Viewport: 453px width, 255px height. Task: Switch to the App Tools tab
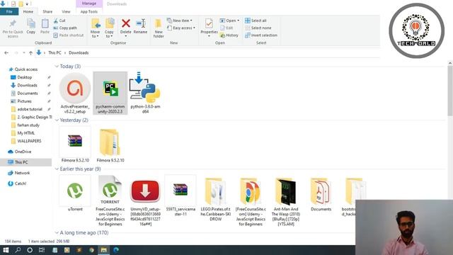tap(89, 11)
